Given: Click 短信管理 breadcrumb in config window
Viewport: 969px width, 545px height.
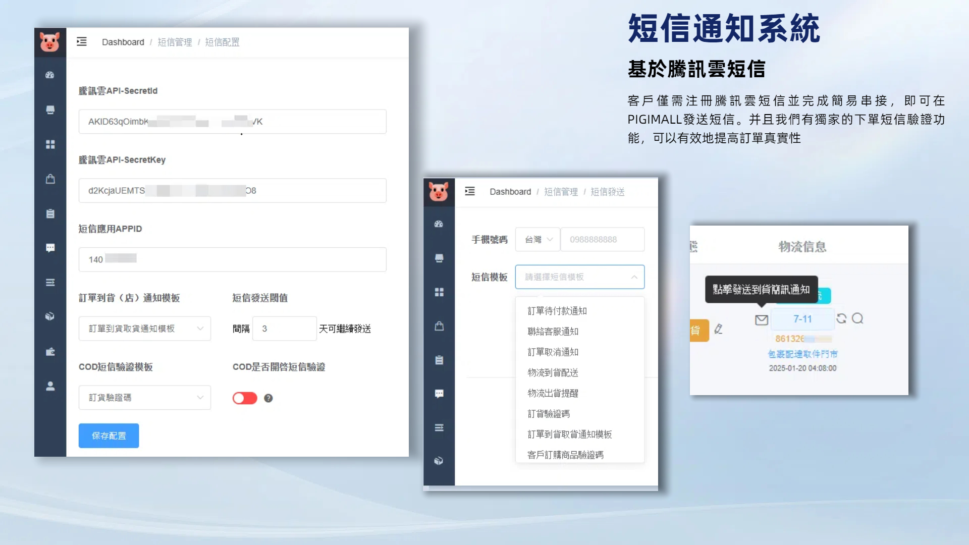Looking at the screenshot, I should 175,42.
